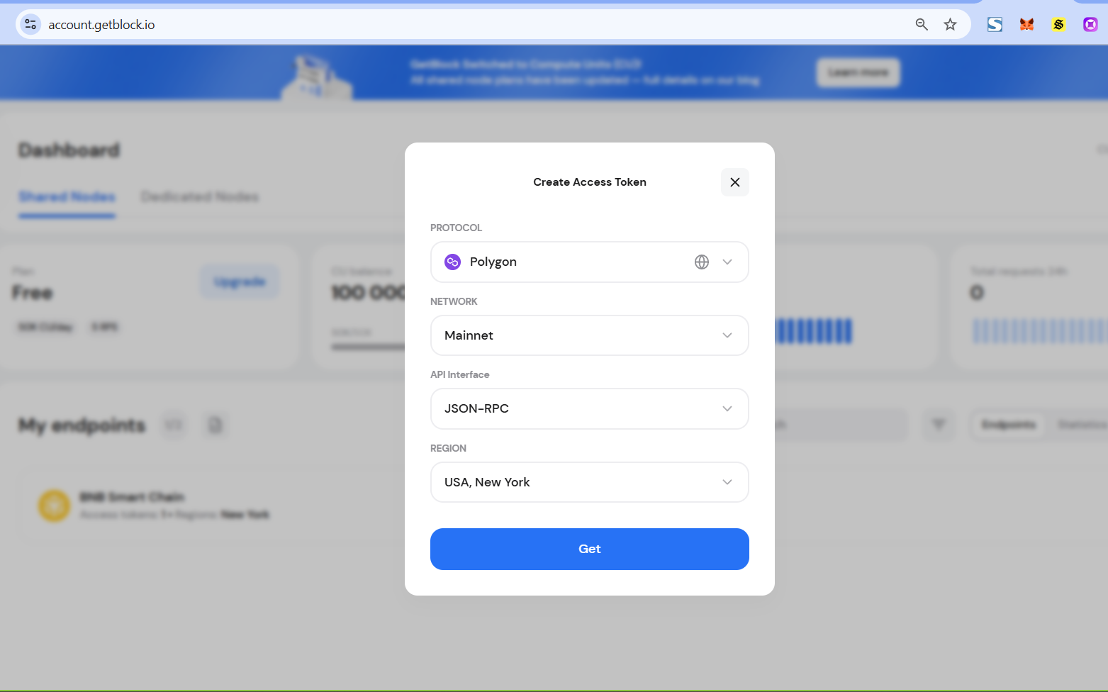Click the filter icon near the endpoints search
The width and height of the screenshot is (1108, 692).
939,424
